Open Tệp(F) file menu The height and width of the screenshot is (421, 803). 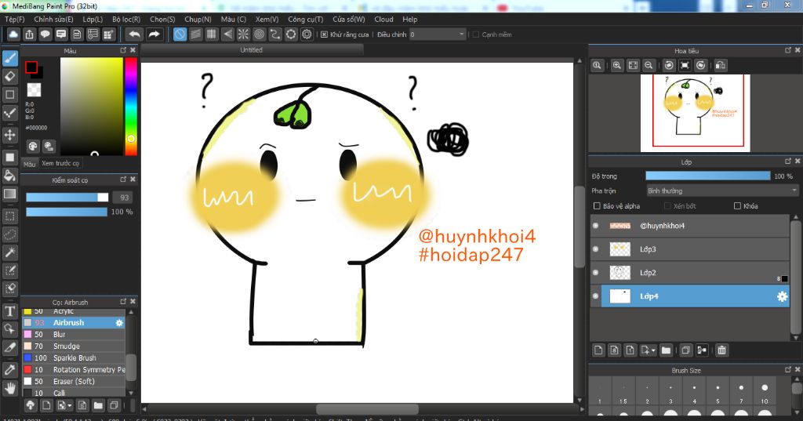click(15, 20)
